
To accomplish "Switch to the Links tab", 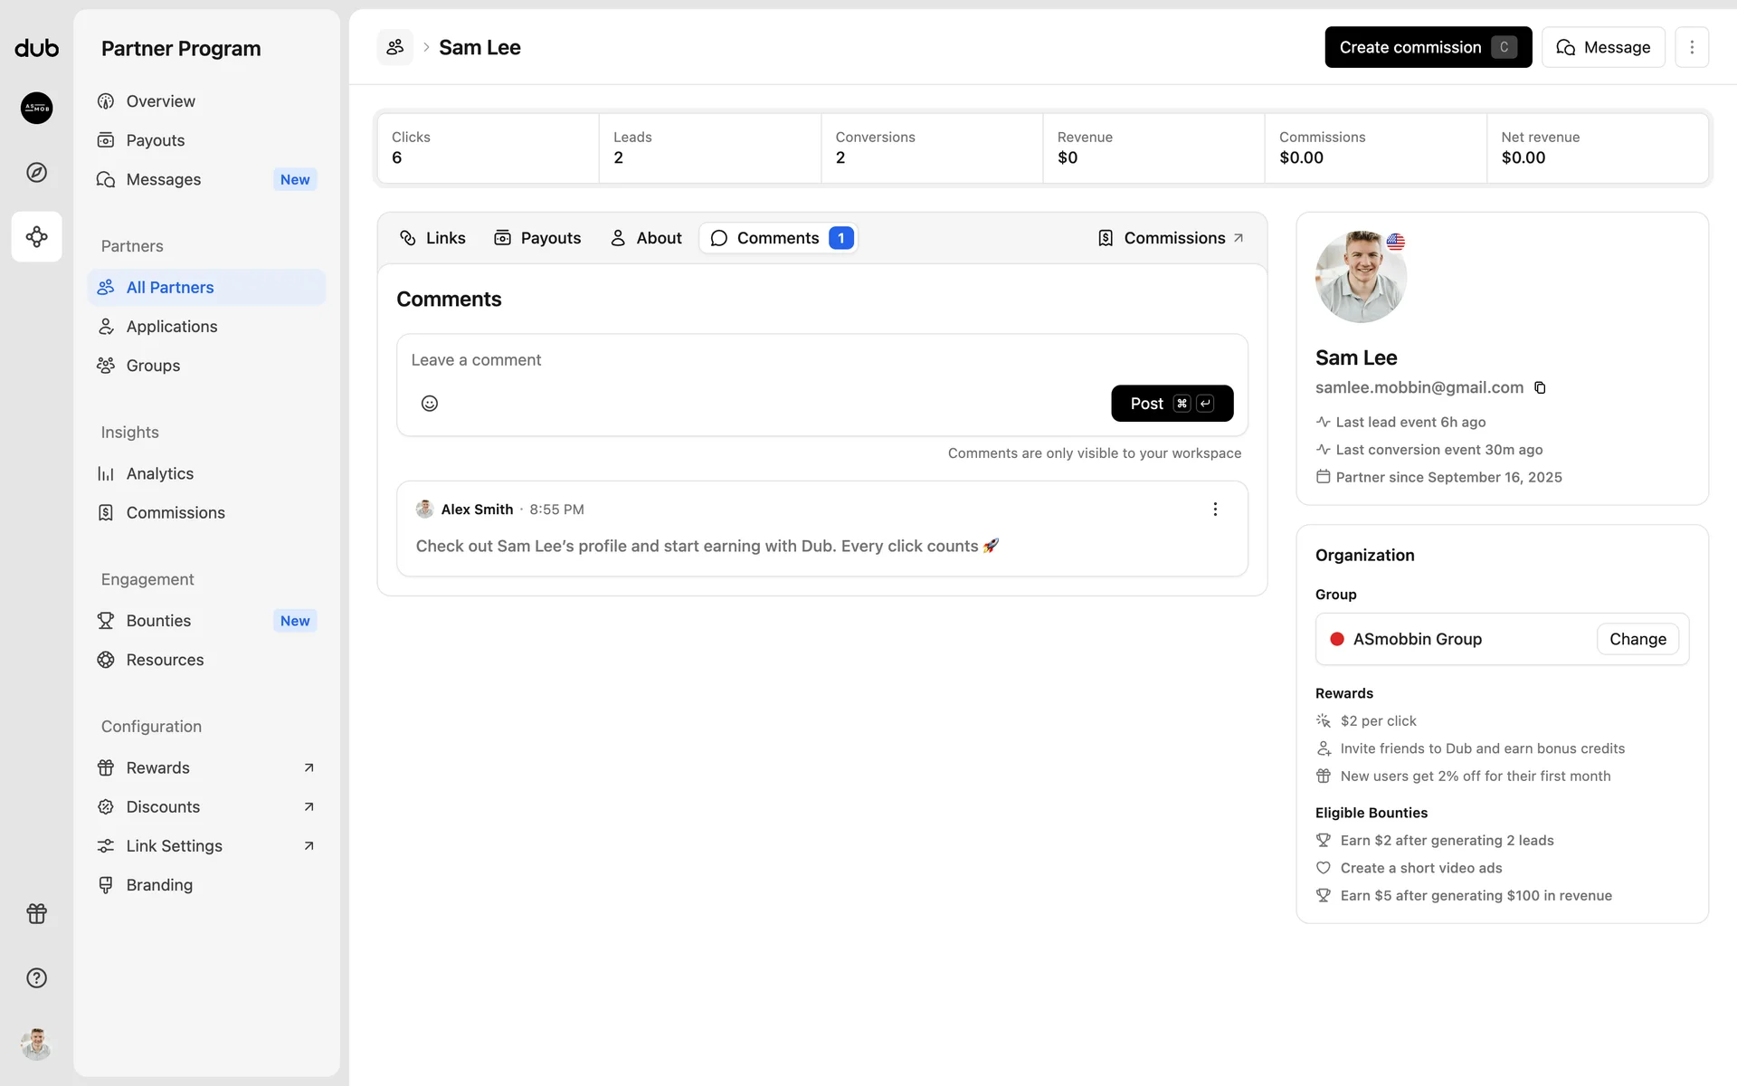I will point(432,238).
